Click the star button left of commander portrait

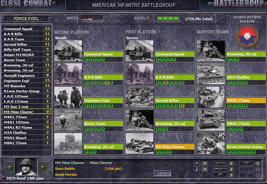tap(10, 167)
